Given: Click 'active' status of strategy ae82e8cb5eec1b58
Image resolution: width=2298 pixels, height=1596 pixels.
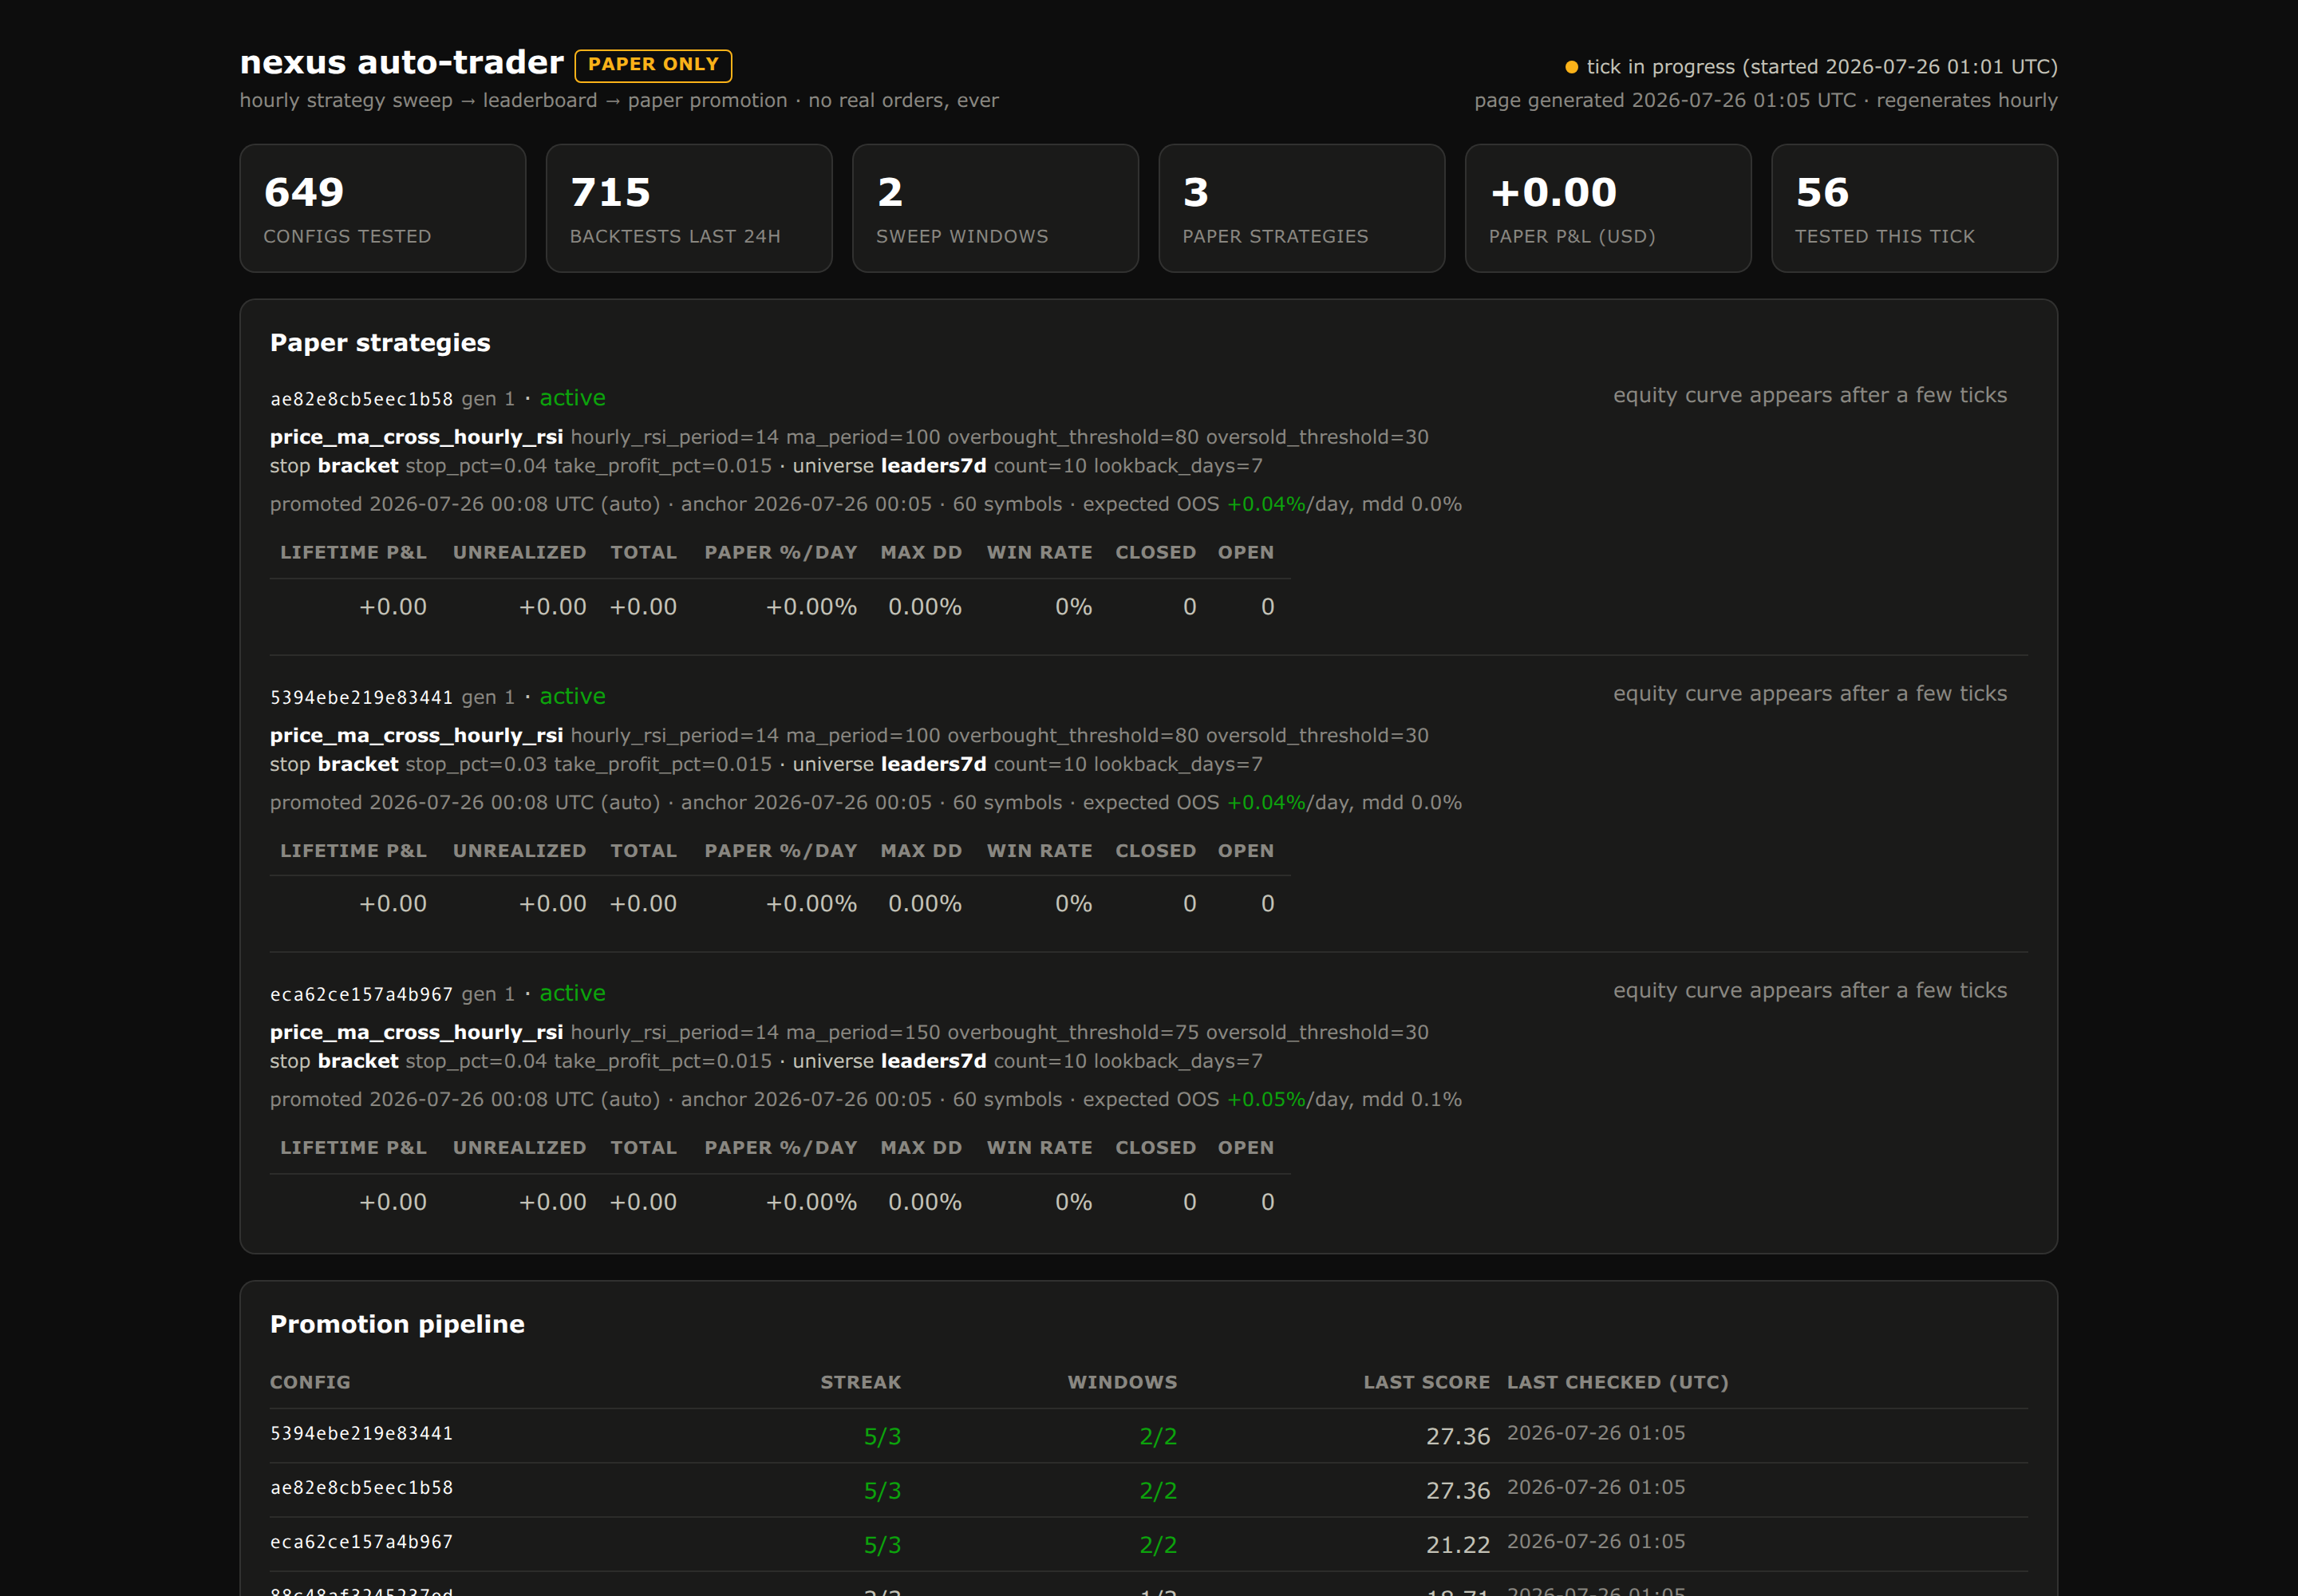Looking at the screenshot, I should click(572, 398).
